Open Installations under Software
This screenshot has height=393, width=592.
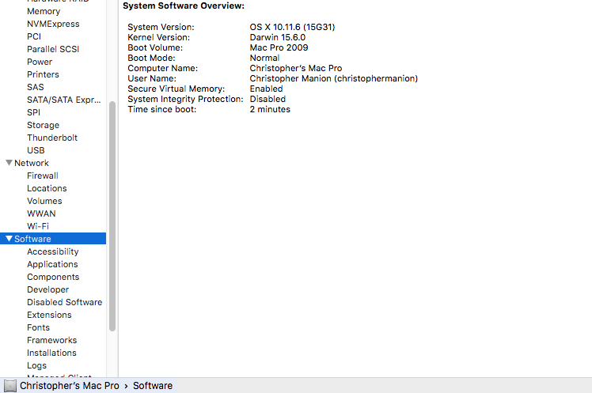tap(51, 353)
